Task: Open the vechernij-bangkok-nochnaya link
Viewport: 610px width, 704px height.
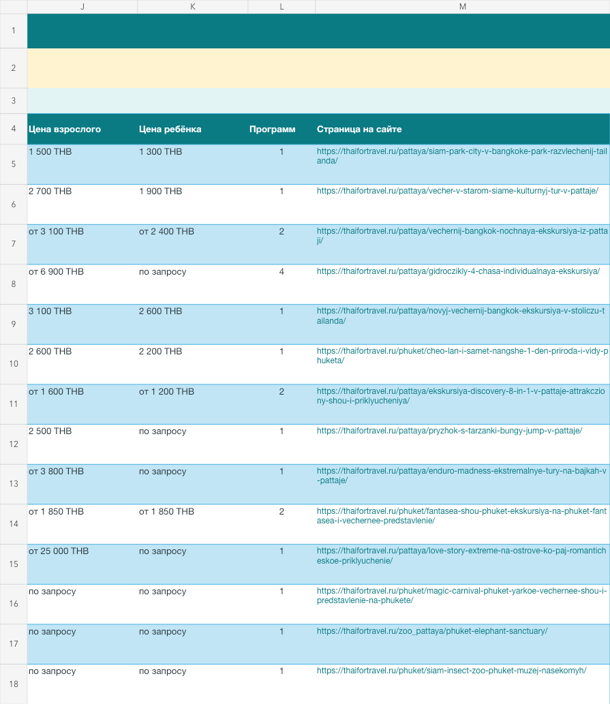Action: (x=462, y=236)
